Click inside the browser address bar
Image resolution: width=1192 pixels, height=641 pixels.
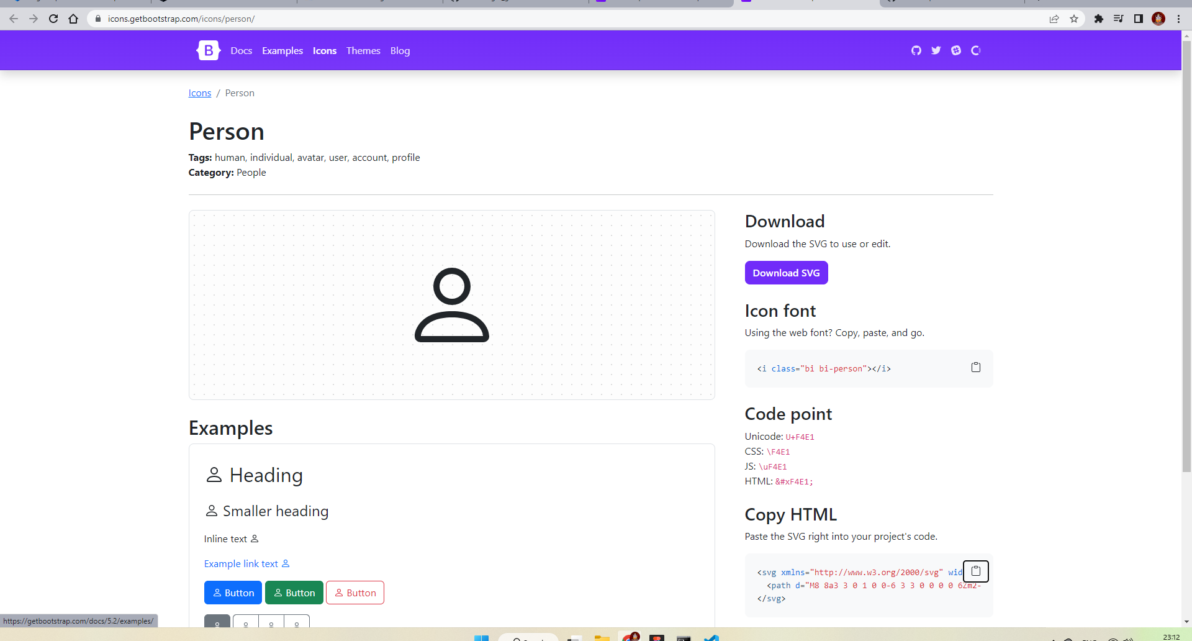[248, 19]
